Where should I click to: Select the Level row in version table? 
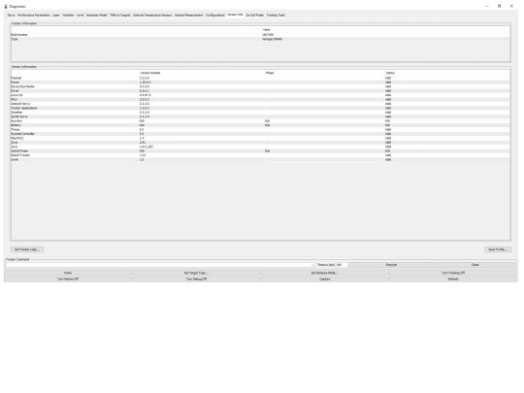point(260,160)
